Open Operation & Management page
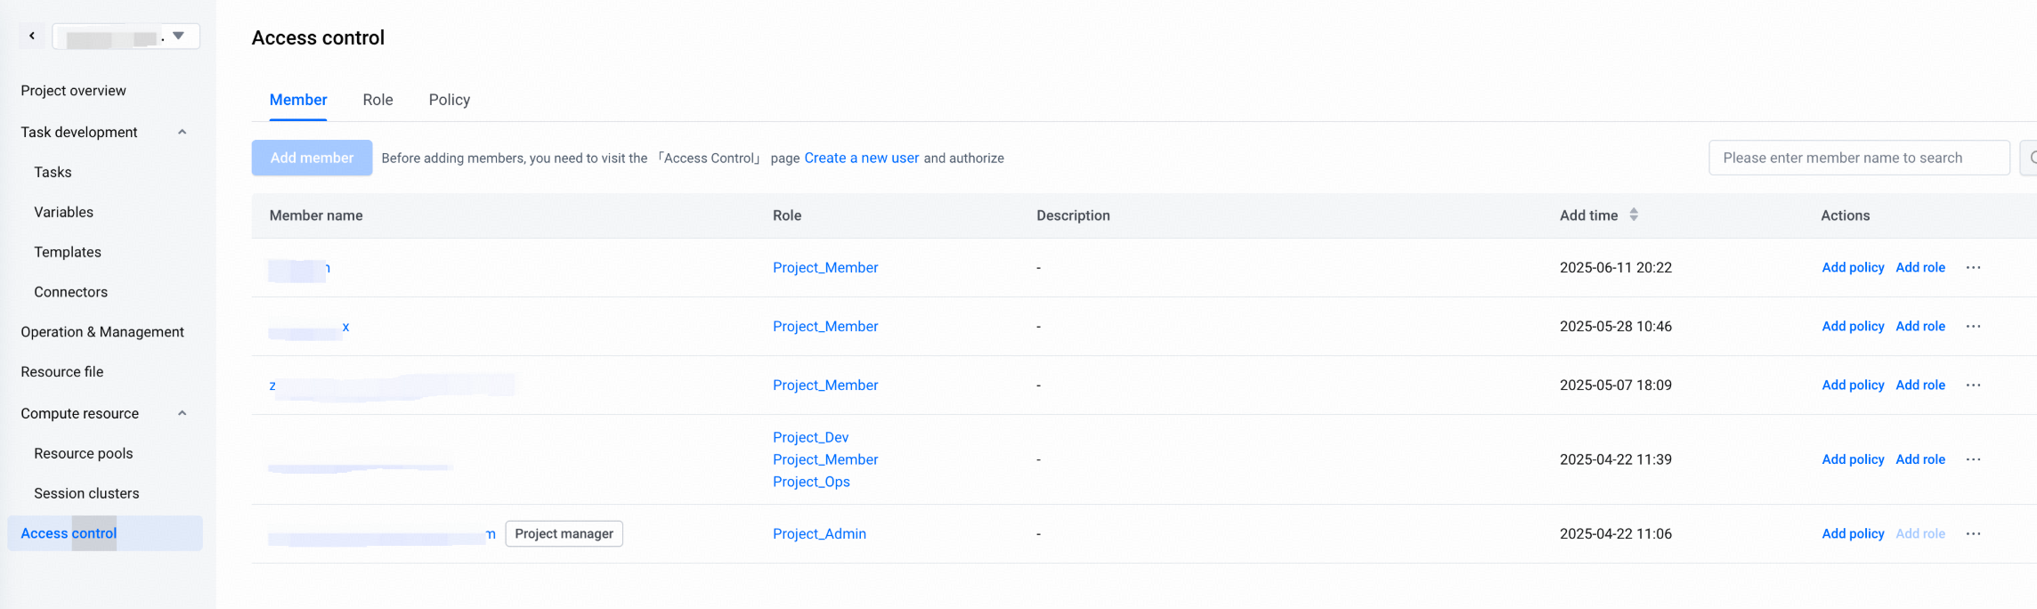Image resolution: width=2037 pixels, height=609 pixels. click(x=102, y=332)
